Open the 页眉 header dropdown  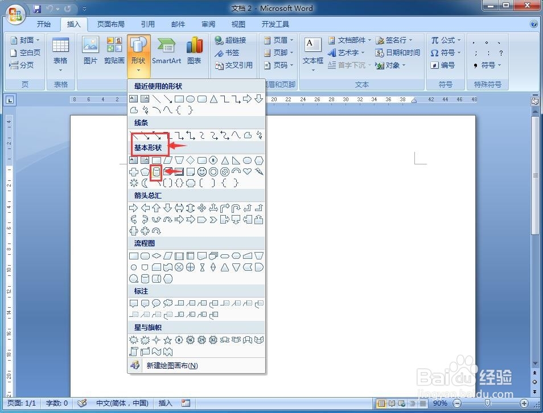click(279, 40)
